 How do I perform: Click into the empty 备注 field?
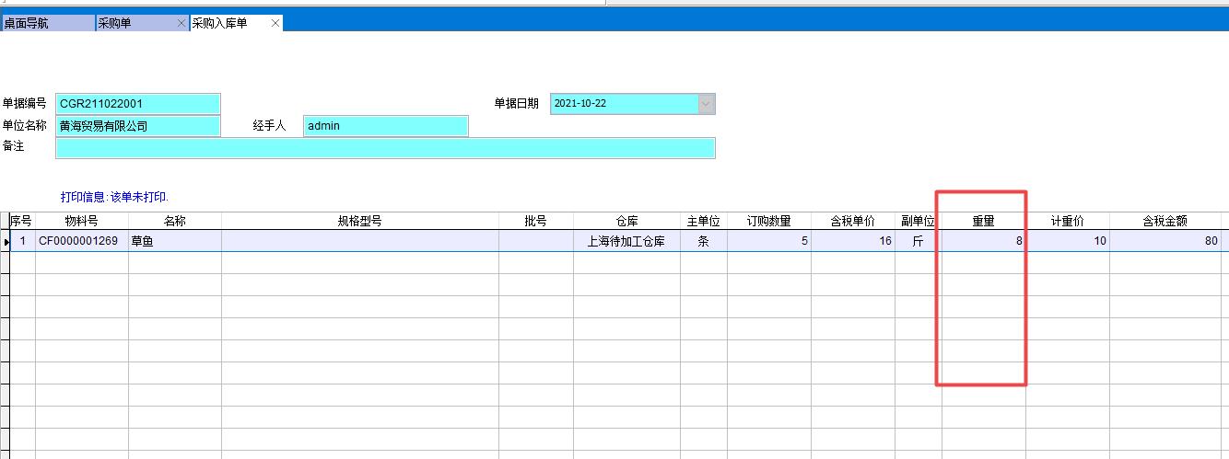385,148
